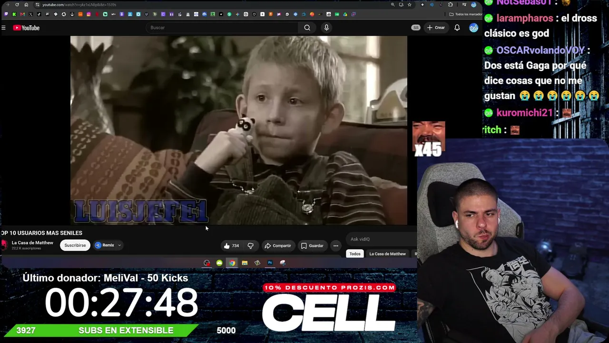
Task: Open more actions three-dot menu
Action: coord(336,246)
